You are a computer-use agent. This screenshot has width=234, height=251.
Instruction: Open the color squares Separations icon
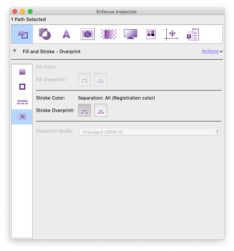pos(151,34)
